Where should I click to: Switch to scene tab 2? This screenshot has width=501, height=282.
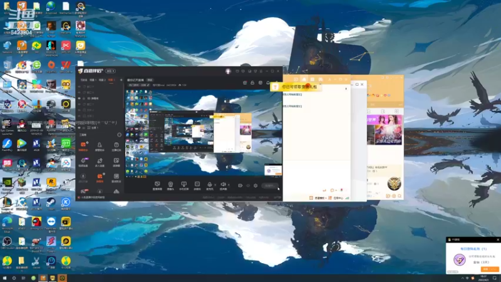tap(102, 80)
